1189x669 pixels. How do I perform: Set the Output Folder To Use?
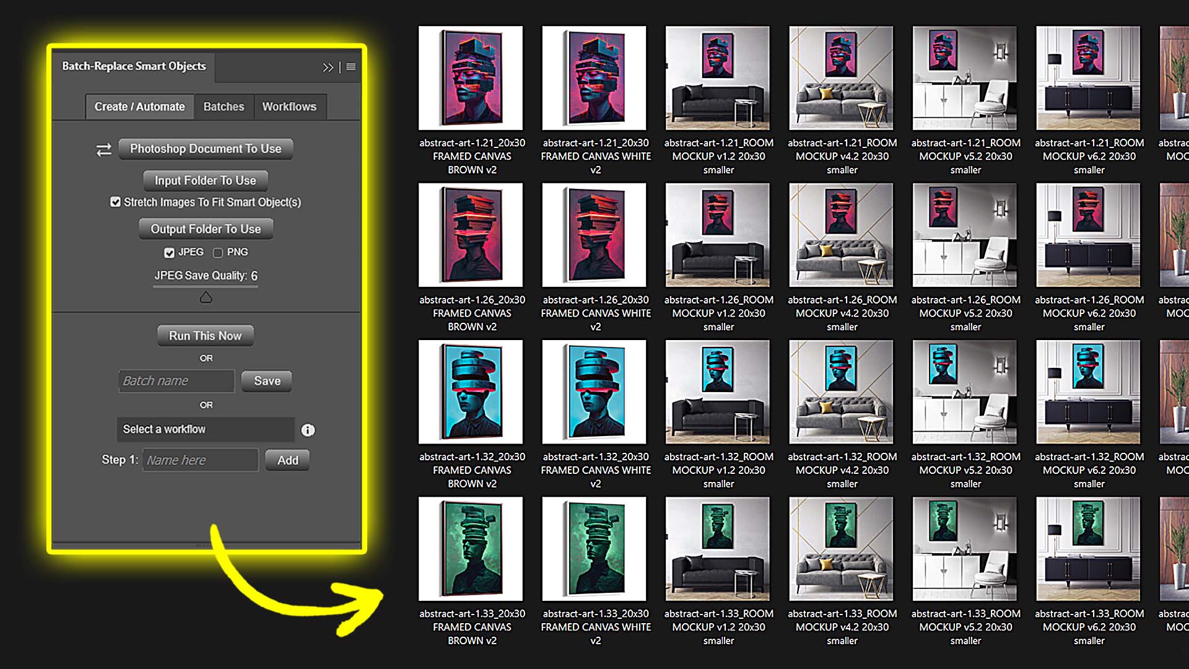(206, 229)
